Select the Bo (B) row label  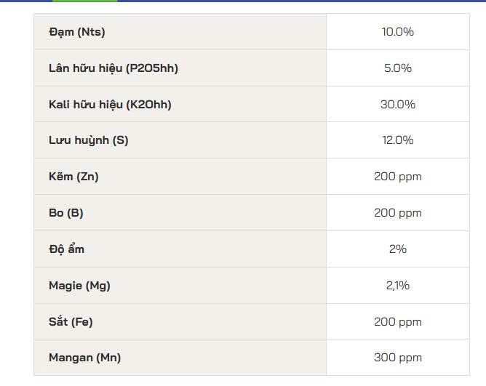[x=66, y=213]
